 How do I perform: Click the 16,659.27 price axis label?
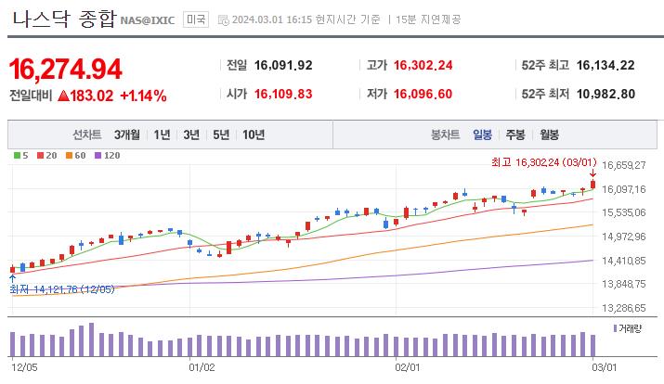tap(624, 165)
